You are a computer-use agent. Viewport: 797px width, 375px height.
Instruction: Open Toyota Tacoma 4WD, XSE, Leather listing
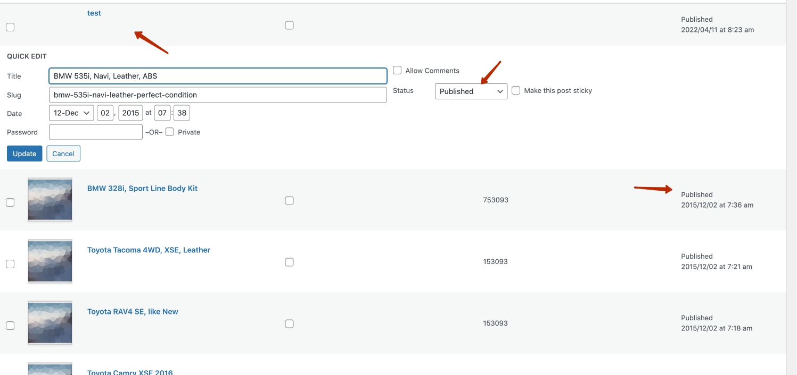149,250
